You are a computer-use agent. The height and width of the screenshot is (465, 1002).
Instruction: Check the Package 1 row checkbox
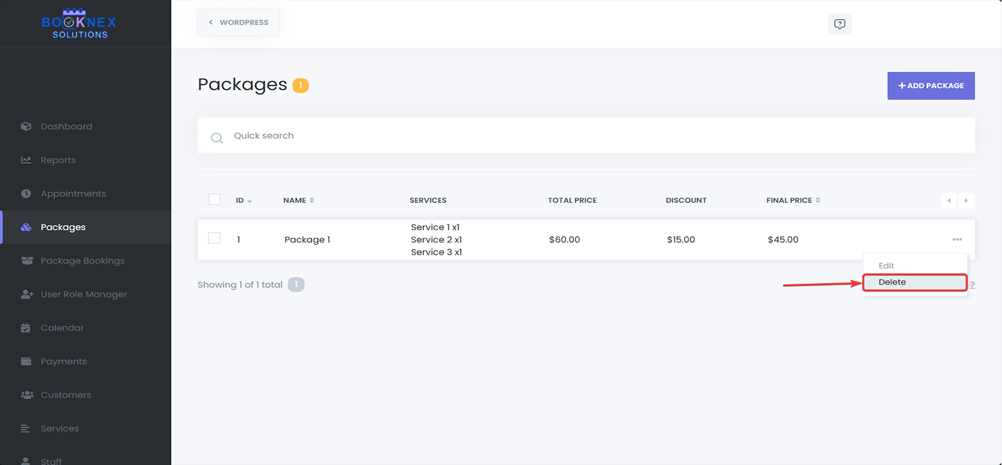[x=214, y=238]
